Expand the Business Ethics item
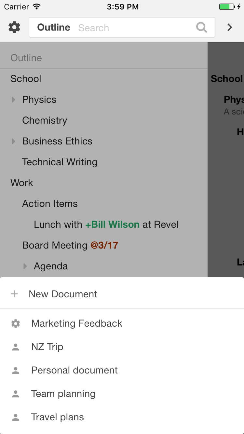 coord(14,141)
